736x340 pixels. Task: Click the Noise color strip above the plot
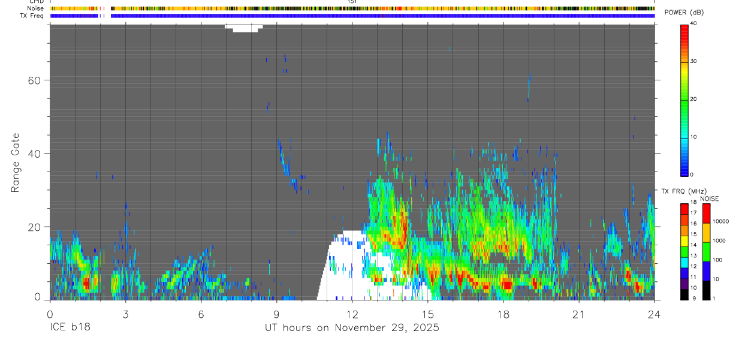click(352, 8)
